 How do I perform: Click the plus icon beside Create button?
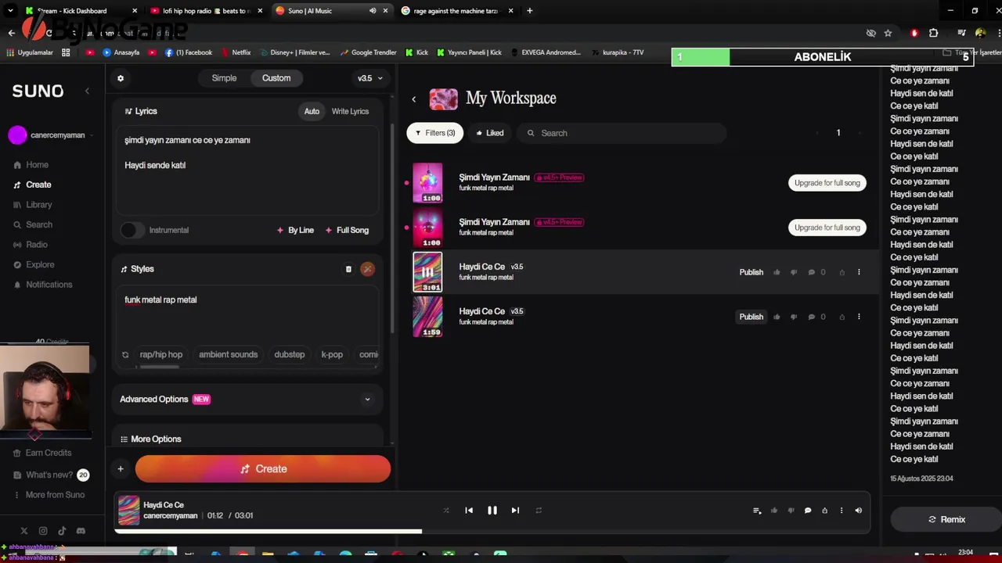(x=121, y=469)
